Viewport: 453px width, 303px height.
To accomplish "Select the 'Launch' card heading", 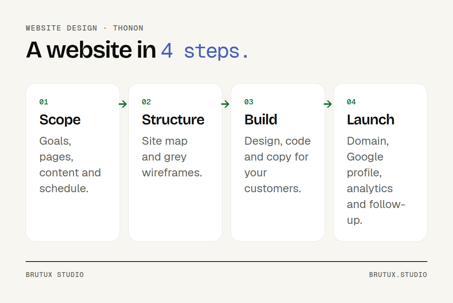I will tap(371, 119).
